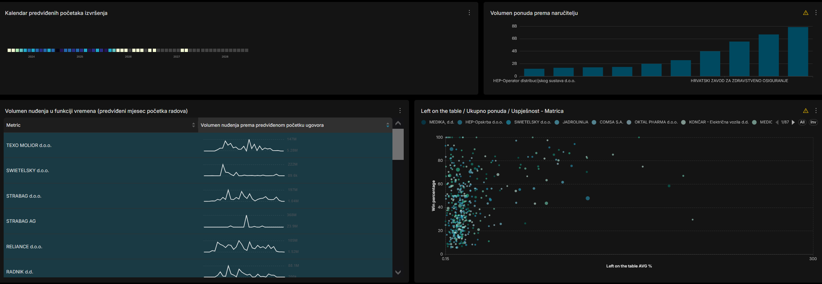Hide the JADROLINIJA series via legend
Image resolution: width=822 pixels, height=284 pixels.
(x=575, y=122)
